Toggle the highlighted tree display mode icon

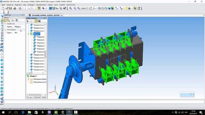[36, 21]
